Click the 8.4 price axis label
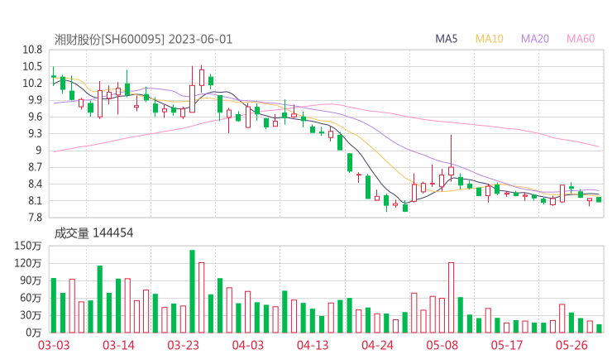The height and width of the screenshot is (364, 612). point(34,184)
